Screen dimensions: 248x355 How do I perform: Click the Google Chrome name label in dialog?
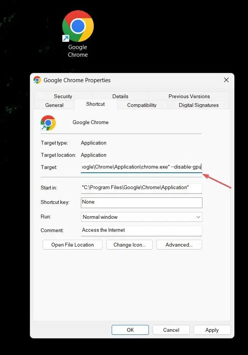point(90,122)
